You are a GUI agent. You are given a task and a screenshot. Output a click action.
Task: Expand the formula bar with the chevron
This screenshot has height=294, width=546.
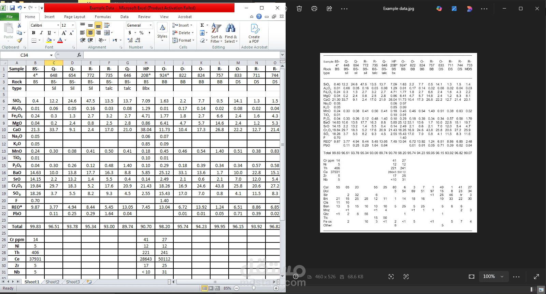[282, 55]
